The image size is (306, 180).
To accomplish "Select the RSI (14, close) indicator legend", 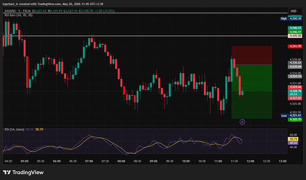I will [14, 129].
